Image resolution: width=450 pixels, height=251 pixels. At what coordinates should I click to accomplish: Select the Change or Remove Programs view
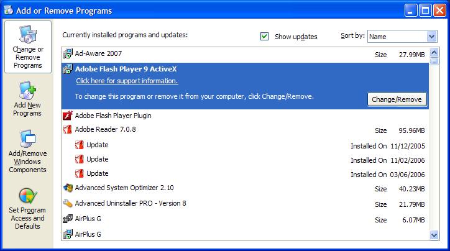click(27, 48)
